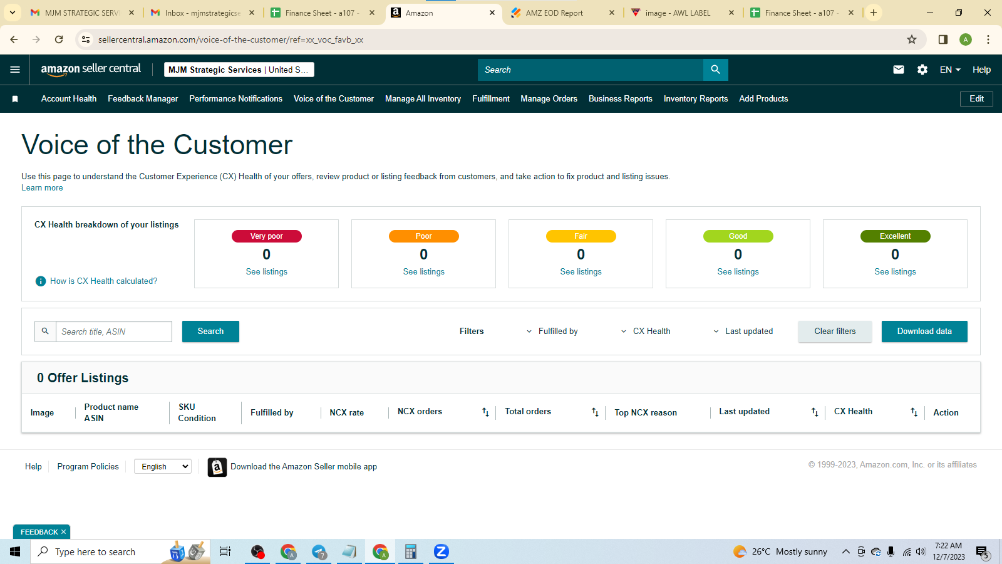Open a new browser tab
This screenshot has width=1002, height=564.
[x=874, y=13]
